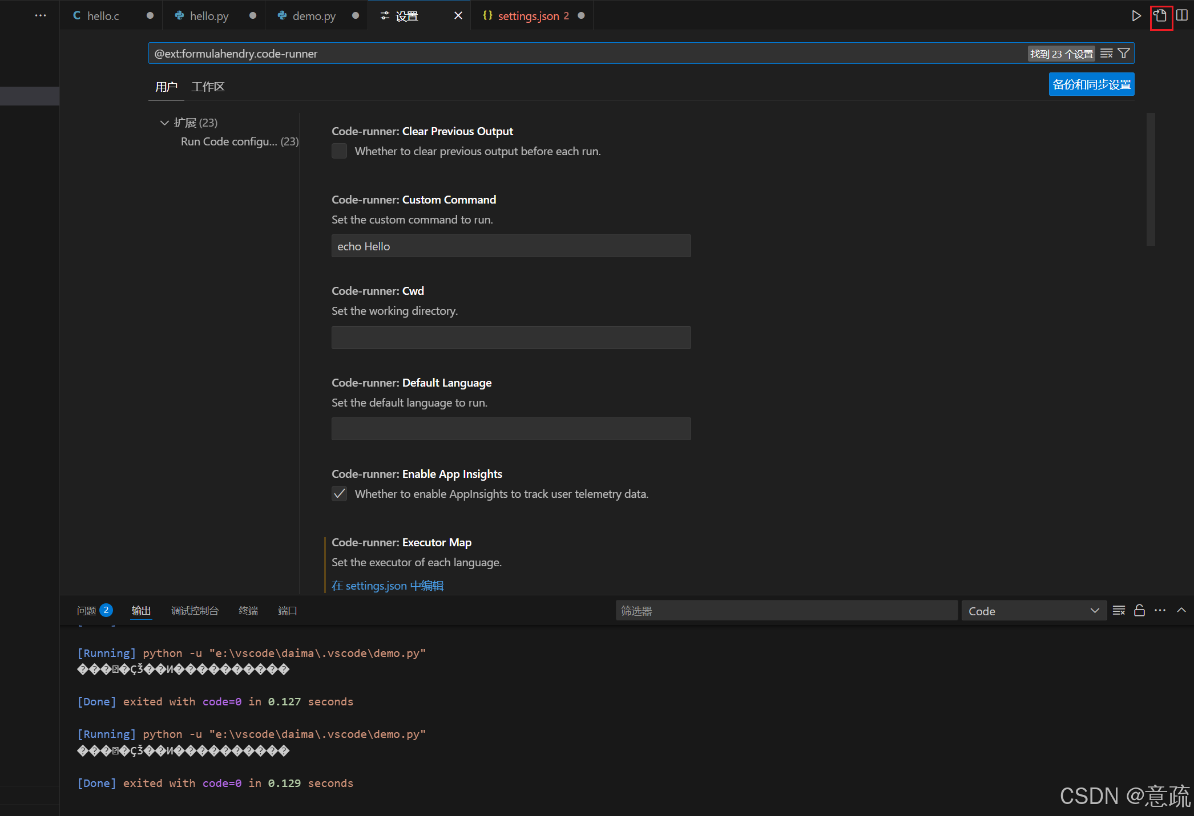Open the settings.json editor tab
The height and width of the screenshot is (816, 1194).
tap(528, 16)
